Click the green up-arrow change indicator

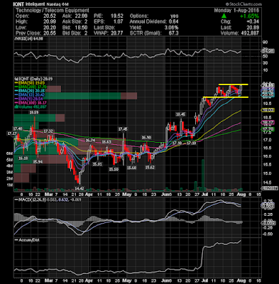tap(224, 16)
